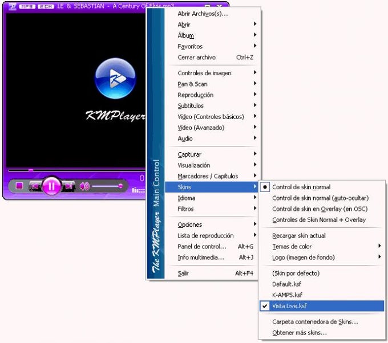Image resolution: width=388 pixels, height=343 pixels.
Task: Select (Skin por defecto)
Action: [322, 273]
